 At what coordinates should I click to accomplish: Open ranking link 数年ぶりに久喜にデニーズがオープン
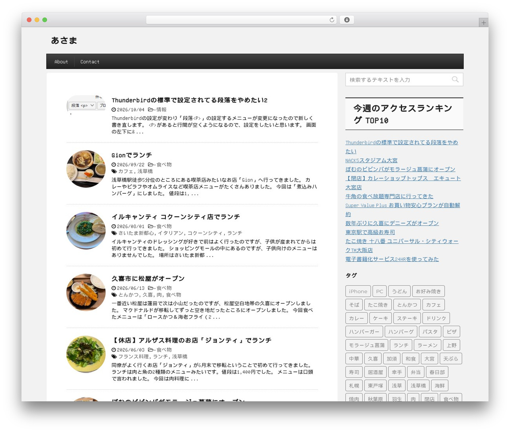392,223
